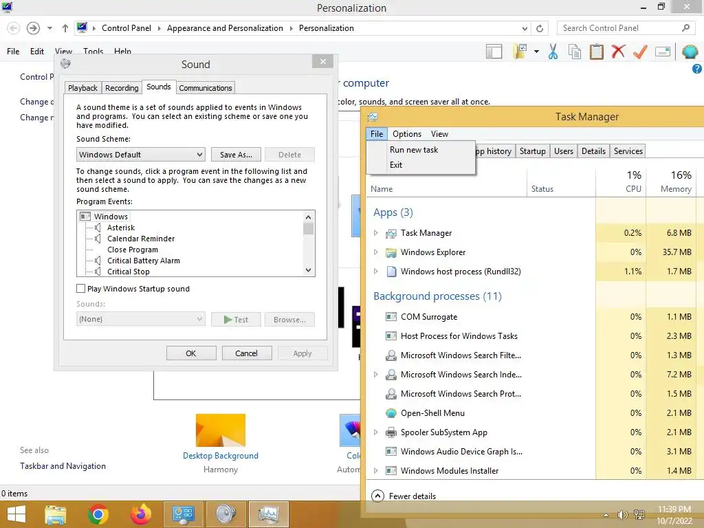Switch to Task Manager taskbar button
This screenshot has width=704, height=528.
point(268,514)
